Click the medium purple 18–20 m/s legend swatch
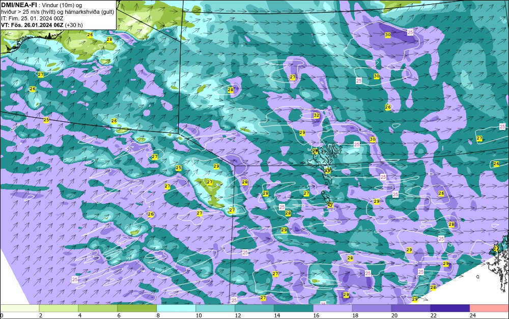 click(x=372, y=308)
